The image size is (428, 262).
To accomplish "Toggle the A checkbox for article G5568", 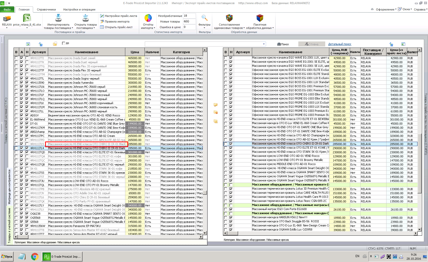I will tap(22, 222).
